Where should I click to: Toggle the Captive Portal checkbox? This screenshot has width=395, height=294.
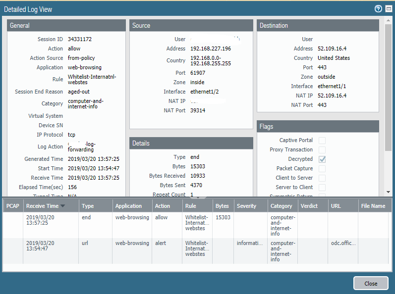point(322,141)
